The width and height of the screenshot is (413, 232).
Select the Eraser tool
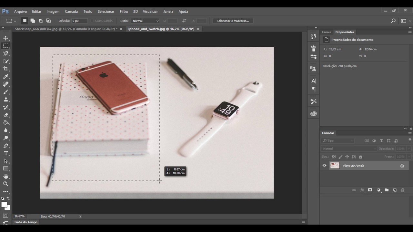click(6, 115)
